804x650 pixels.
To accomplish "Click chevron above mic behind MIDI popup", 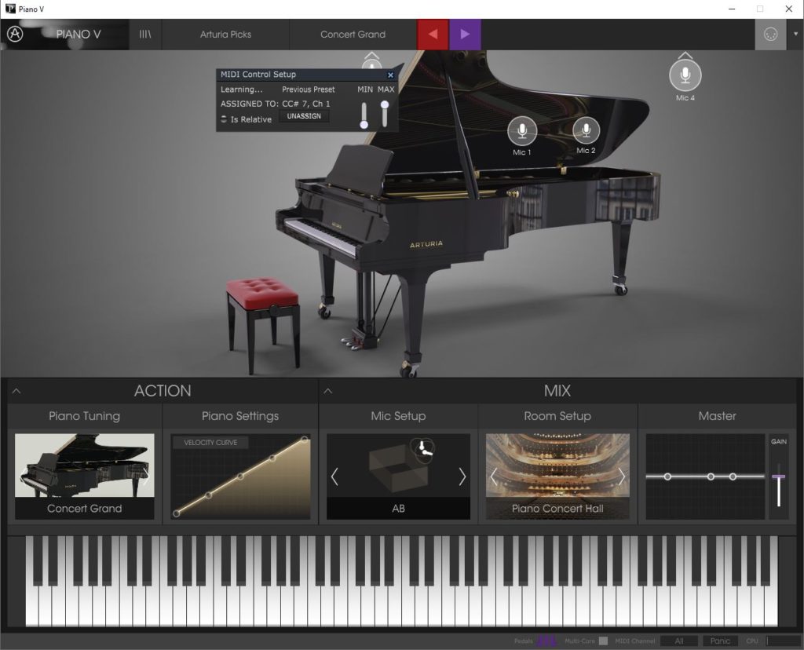I will pos(371,55).
